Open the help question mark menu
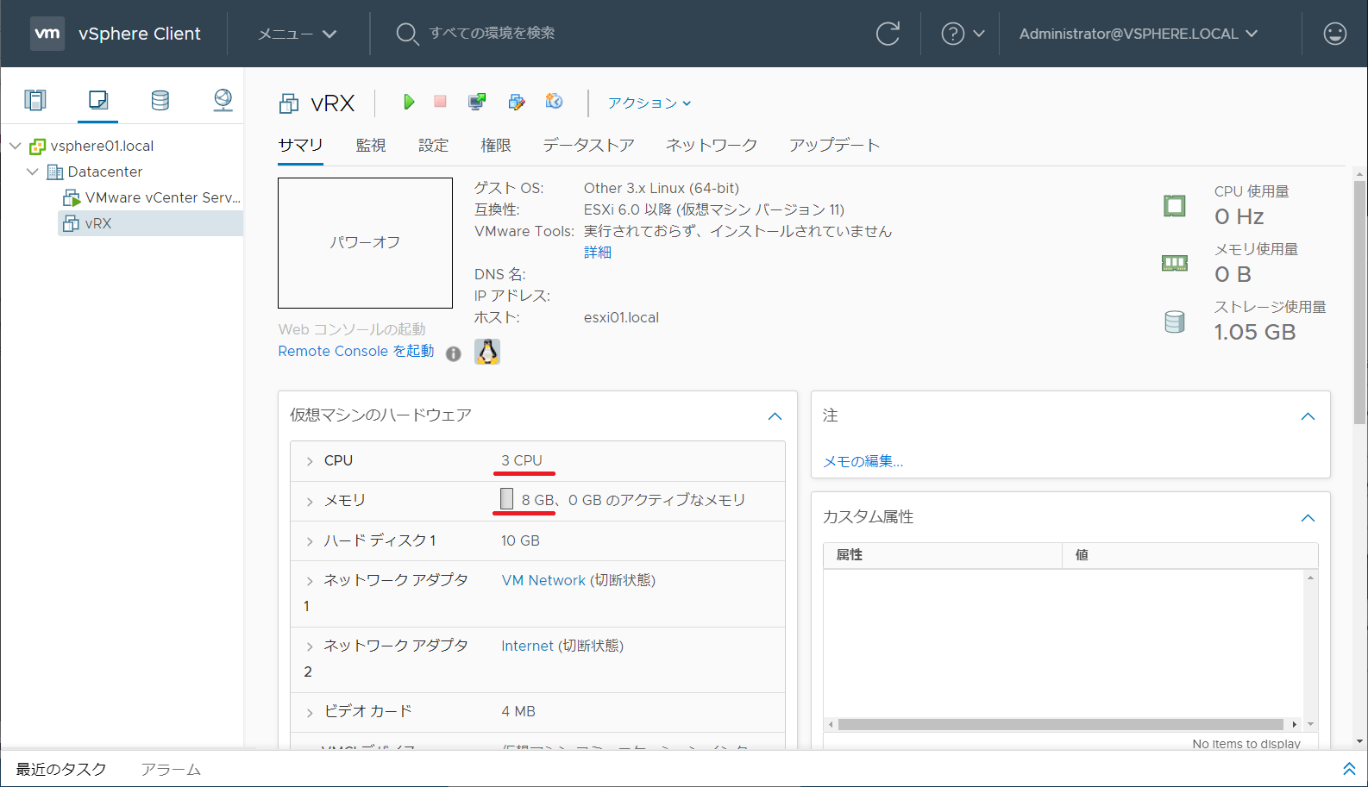1368x787 pixels. [963, 34]
